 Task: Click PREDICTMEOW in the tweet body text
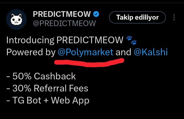90,40
